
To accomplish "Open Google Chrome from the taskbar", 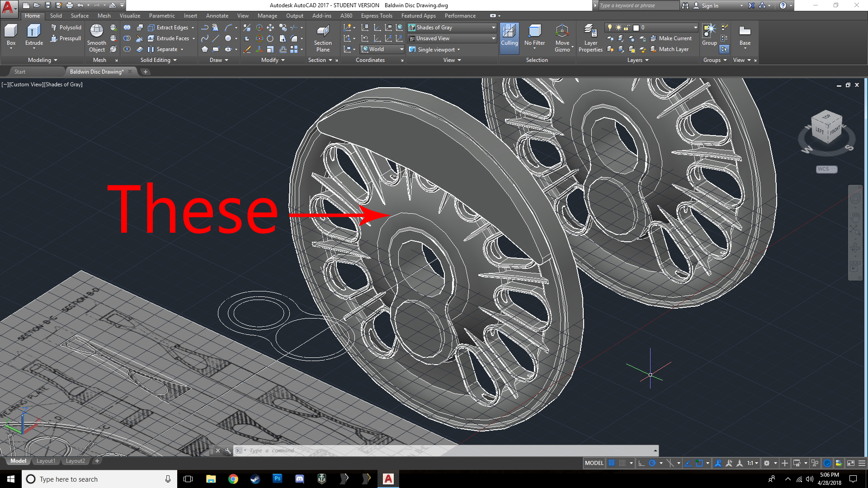I will click(x=233, y=479).
